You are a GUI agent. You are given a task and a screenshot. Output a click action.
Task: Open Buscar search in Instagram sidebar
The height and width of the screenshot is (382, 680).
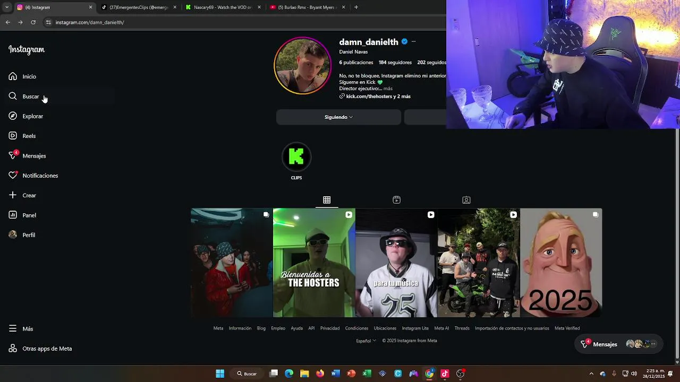click(x=24, y=97)
